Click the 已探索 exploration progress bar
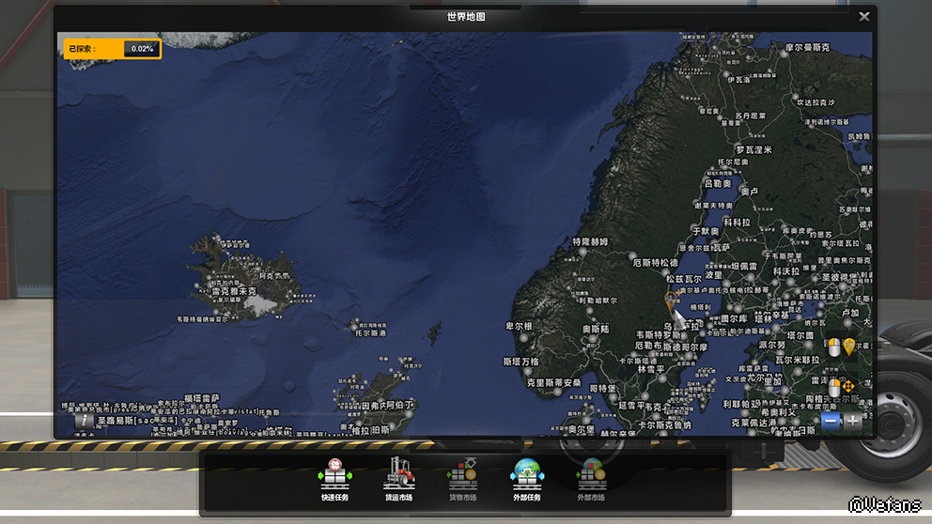Viewport: 932px width, 524px height. click(113, 49)
